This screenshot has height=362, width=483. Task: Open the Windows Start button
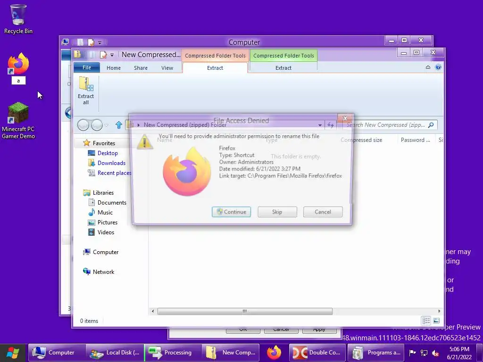[x=13, y=353]
